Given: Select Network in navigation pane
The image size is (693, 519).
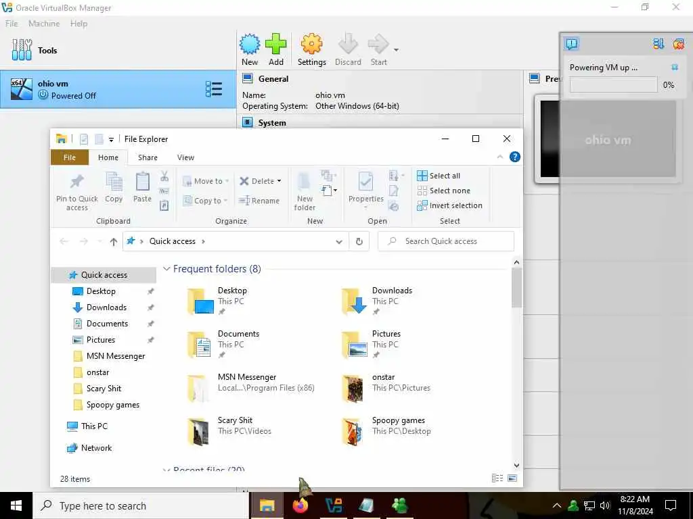Looking at the screenshot, I should (96, 448).
